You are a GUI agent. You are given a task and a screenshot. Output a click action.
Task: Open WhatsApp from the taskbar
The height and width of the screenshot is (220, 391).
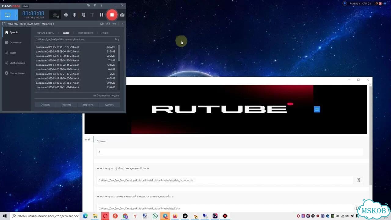click(155, 216)
